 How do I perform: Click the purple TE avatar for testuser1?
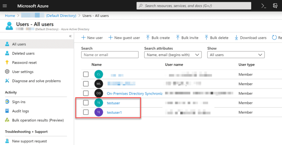click(98, 112)
